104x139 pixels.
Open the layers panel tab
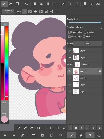(x=90, y=135)
